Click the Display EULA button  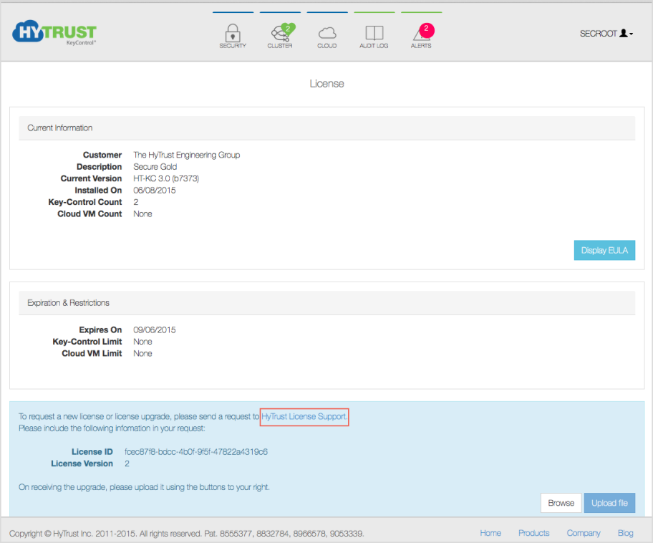[x=604, y=250]
